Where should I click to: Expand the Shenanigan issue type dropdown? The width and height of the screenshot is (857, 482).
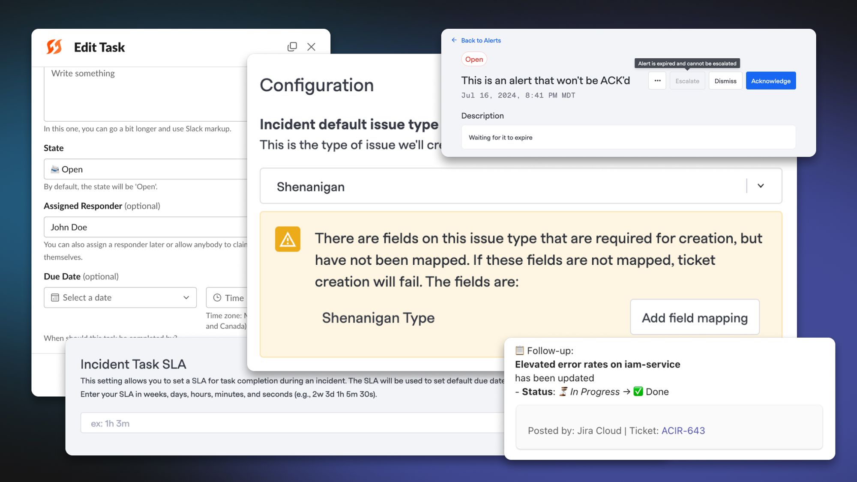click(761, 186)
